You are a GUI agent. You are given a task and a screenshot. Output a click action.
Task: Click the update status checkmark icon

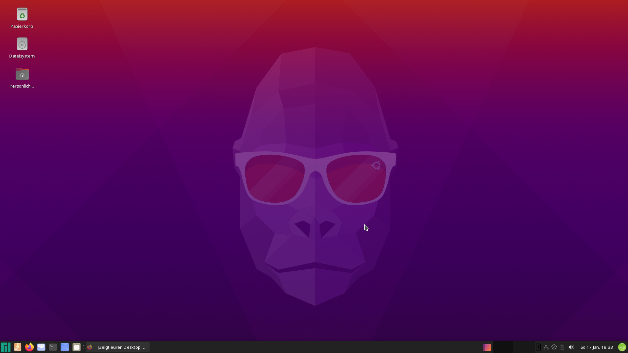(554, 347)
